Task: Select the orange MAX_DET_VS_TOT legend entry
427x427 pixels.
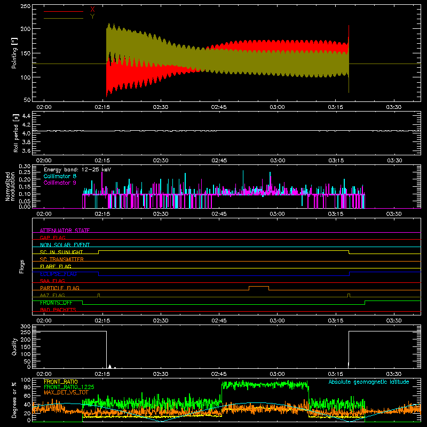Action: click(66, 392)
